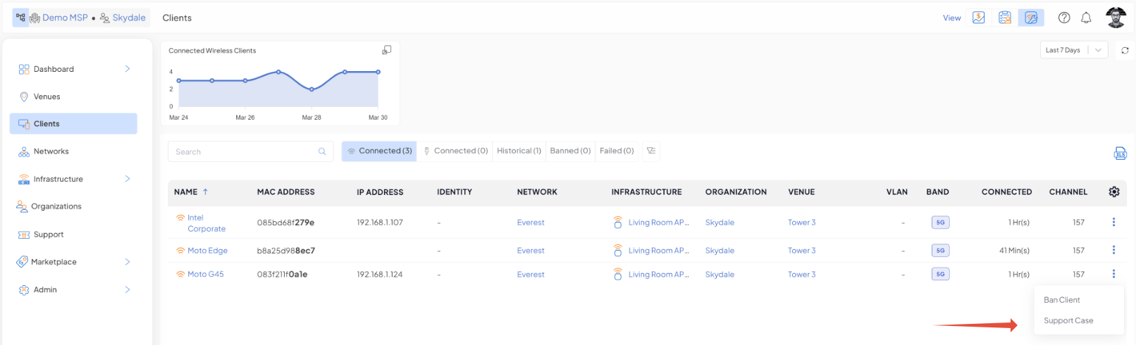1136x345 pixels.
Task: Click the refresh icon
Action: [x=1125, y=51]
